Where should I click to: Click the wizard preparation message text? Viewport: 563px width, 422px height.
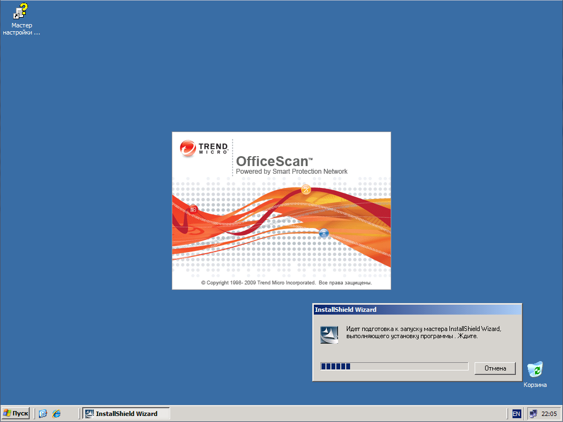(x=424, y=332)
